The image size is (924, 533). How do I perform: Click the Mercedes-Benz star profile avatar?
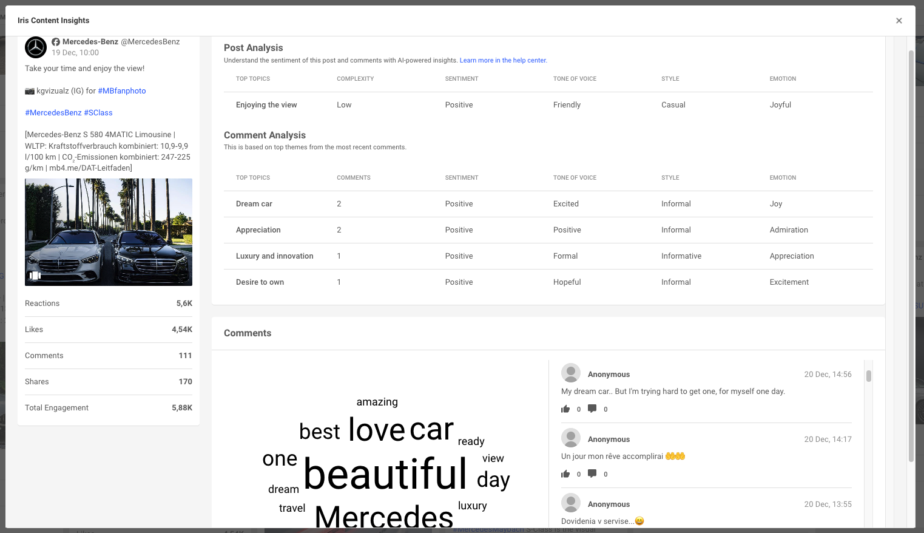(x=36, y=47)
